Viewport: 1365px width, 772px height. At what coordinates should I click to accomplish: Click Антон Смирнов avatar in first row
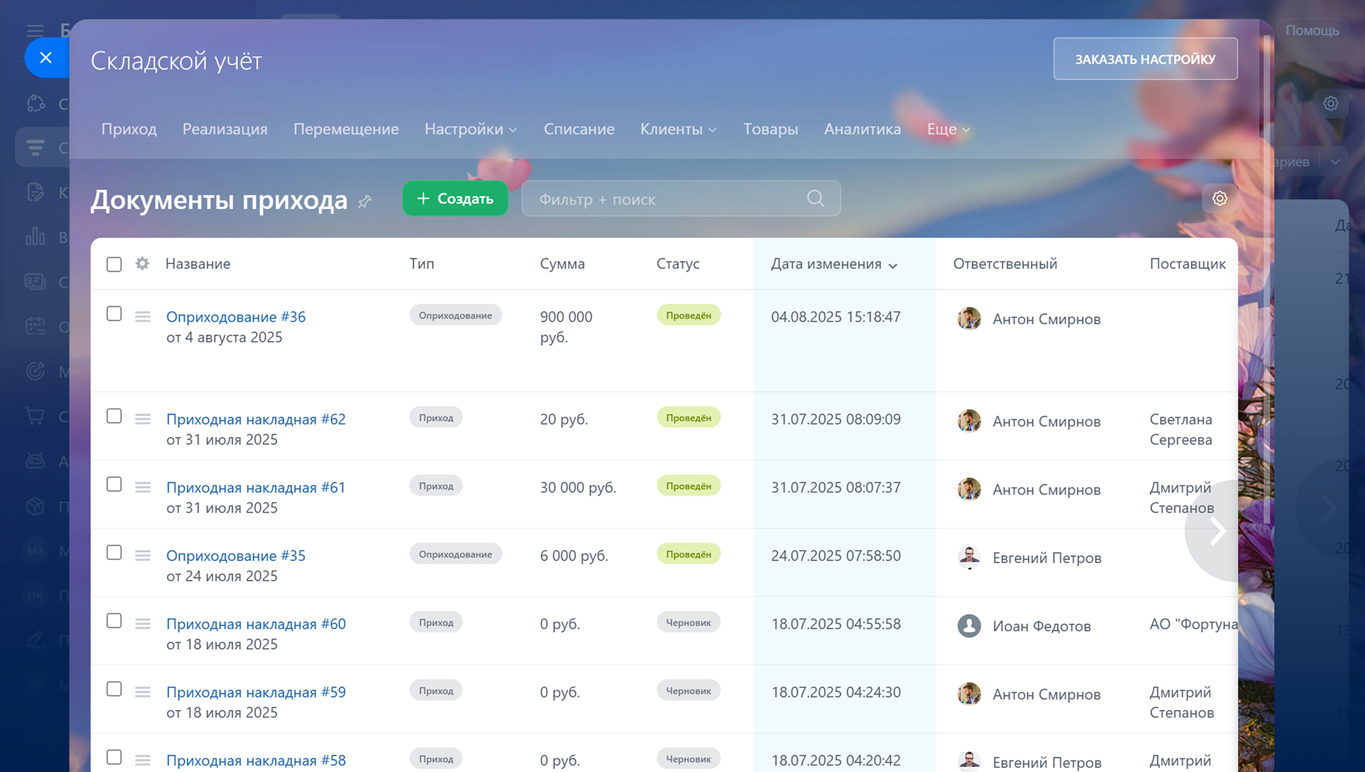tap(968, 318)
